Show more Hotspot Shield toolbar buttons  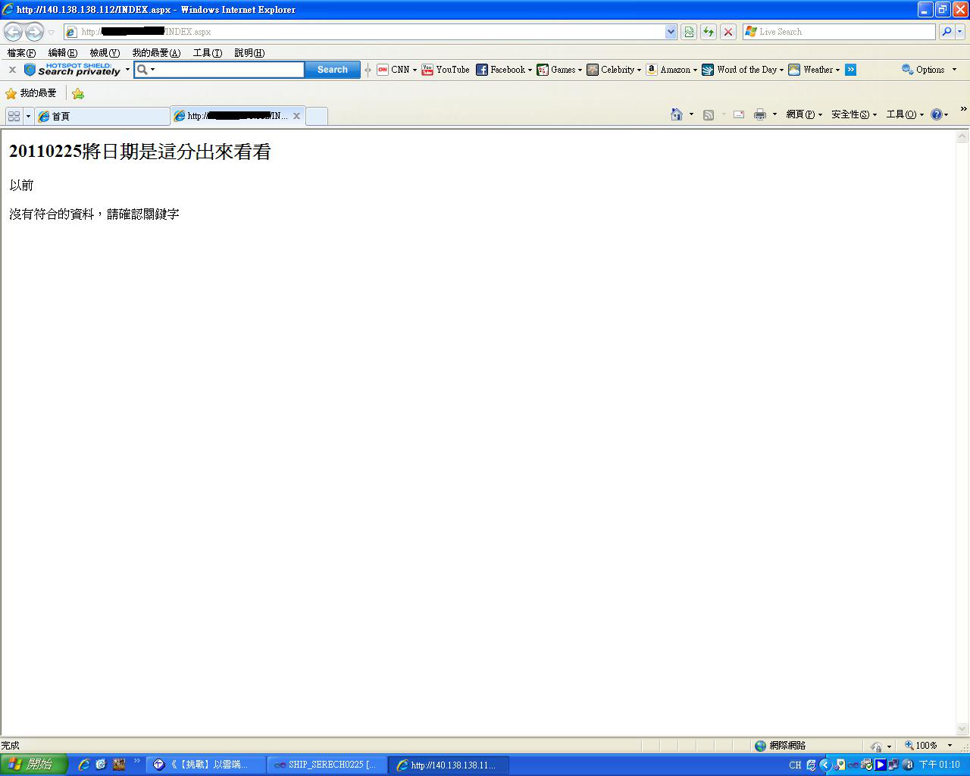pos(851,70)
